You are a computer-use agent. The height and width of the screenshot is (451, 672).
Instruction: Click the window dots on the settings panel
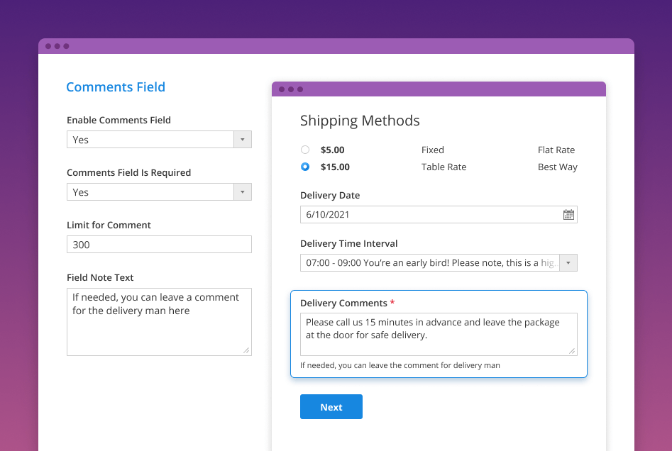57,45
